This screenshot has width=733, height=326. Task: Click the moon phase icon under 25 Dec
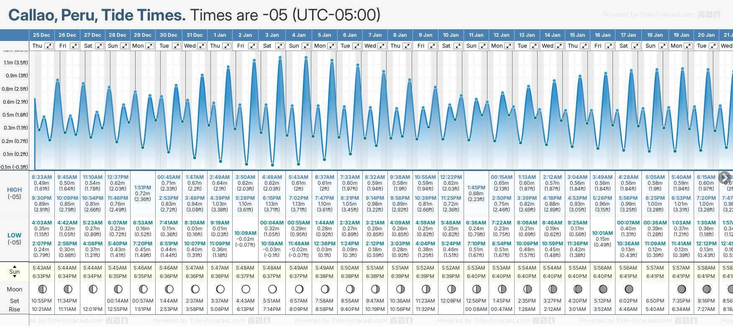42,289
